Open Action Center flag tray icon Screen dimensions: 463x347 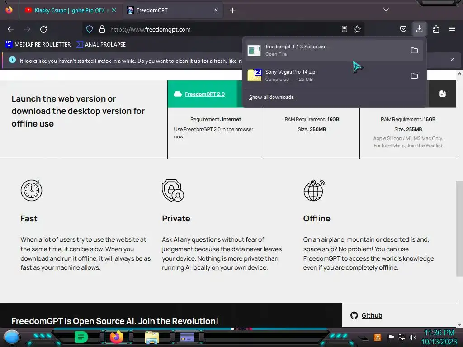(x=391, y=337)
